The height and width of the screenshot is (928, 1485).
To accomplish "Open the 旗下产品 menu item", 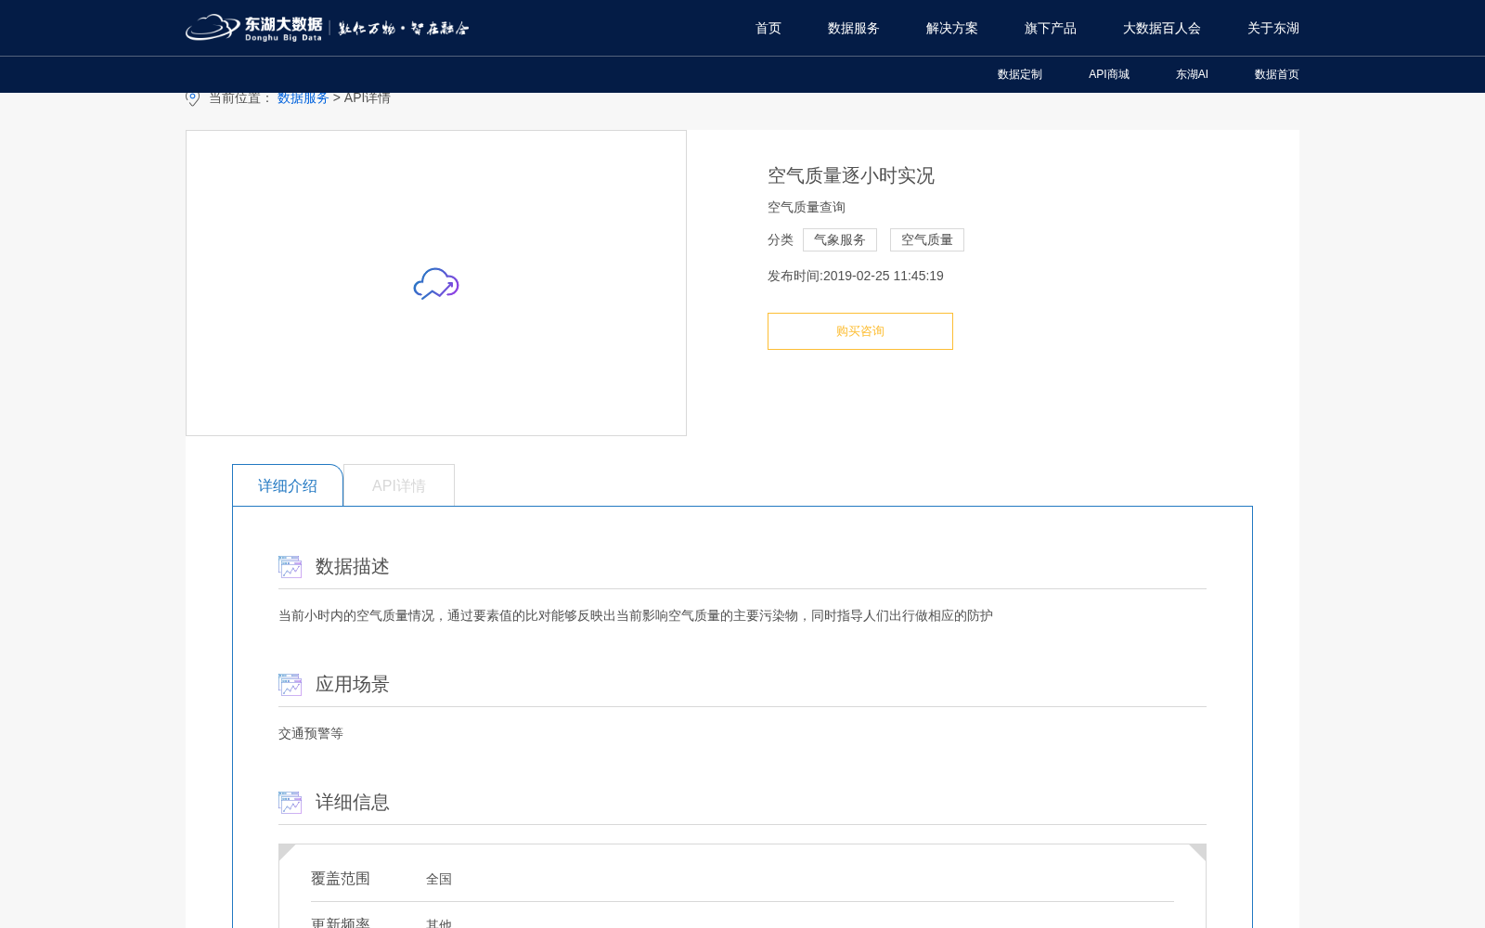I will [x=1051, y=29].
